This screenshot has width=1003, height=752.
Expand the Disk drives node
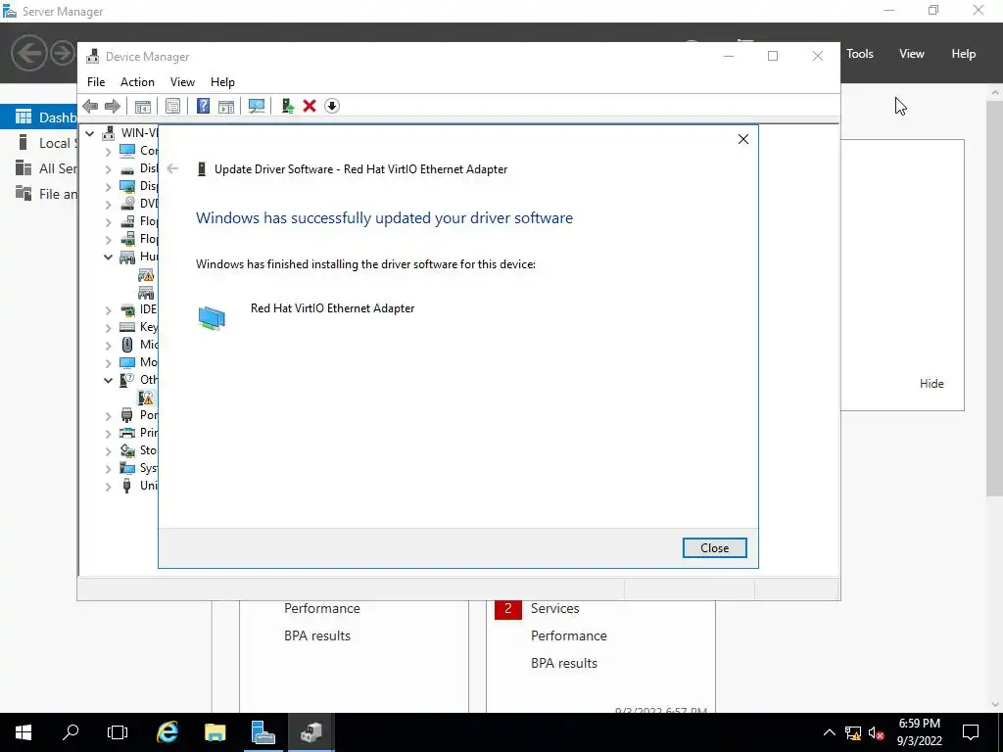click(x=108, y=168)
